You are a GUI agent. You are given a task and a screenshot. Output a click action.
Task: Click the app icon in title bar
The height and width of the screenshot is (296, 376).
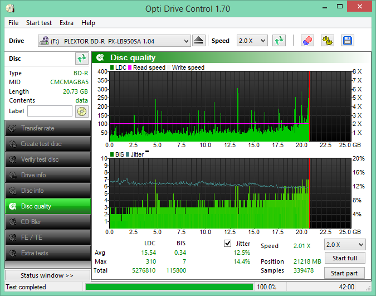point(11,8)
